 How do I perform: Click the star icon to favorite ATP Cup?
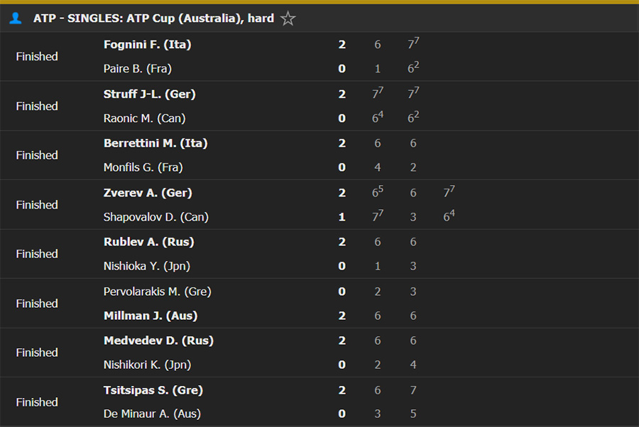click(x=288, y=18)
